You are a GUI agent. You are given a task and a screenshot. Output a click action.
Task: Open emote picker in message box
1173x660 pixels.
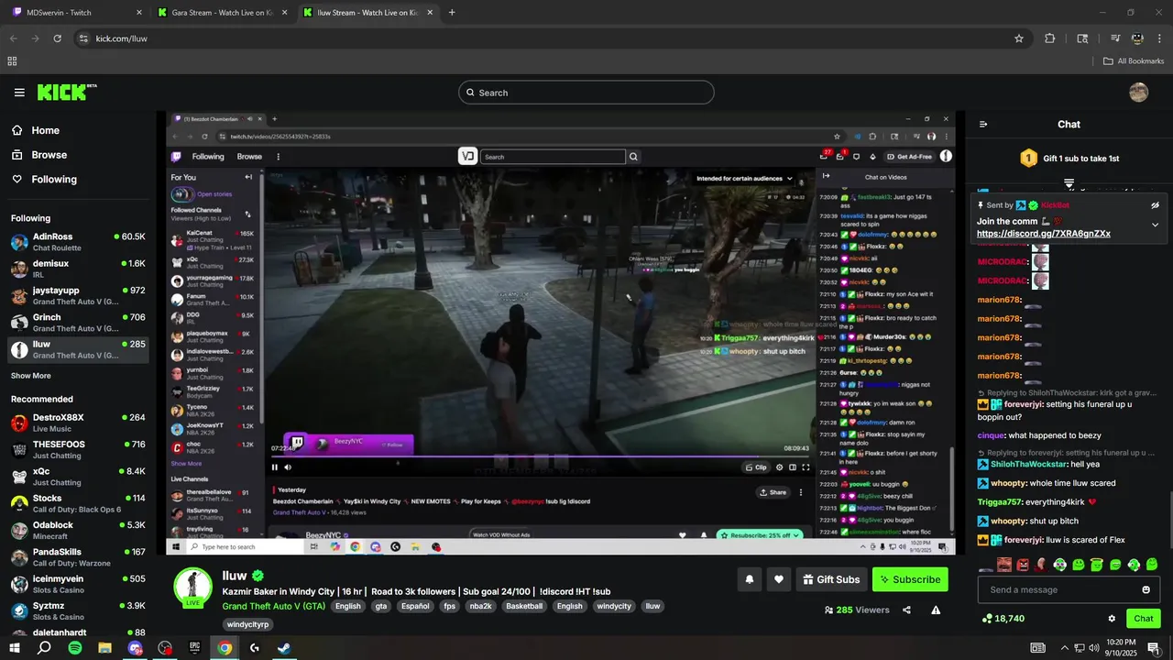coord(1146,589)
